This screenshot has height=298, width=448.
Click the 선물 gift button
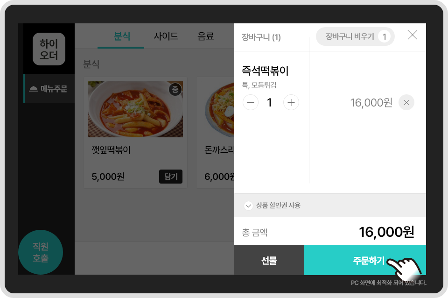(x=270, y=261)
